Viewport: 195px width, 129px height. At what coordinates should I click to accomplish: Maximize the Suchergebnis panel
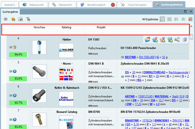pyautogui.click(x=185, y=11)
